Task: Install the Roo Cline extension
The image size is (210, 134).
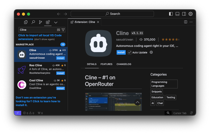Action: pyautogui.click(x=61, y=73)
